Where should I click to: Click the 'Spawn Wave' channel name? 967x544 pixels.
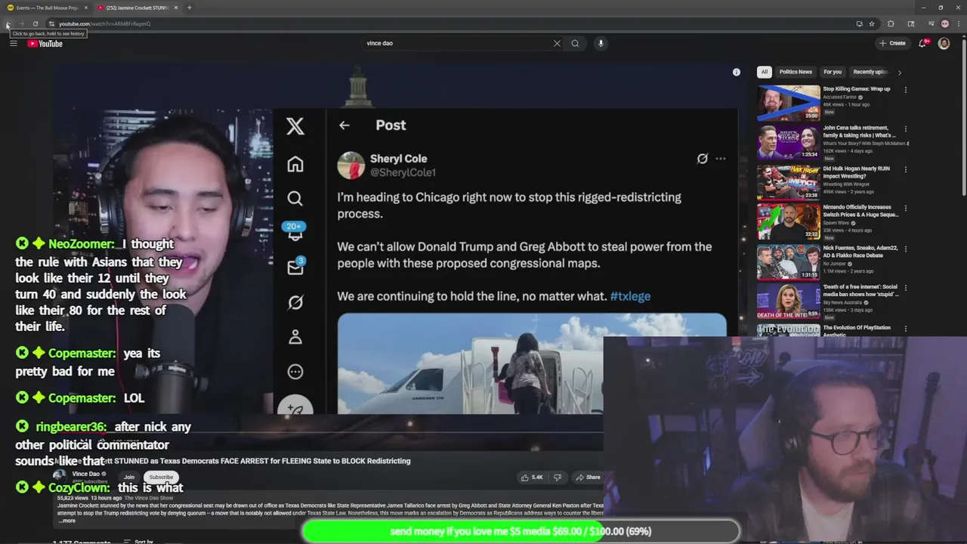836,223
